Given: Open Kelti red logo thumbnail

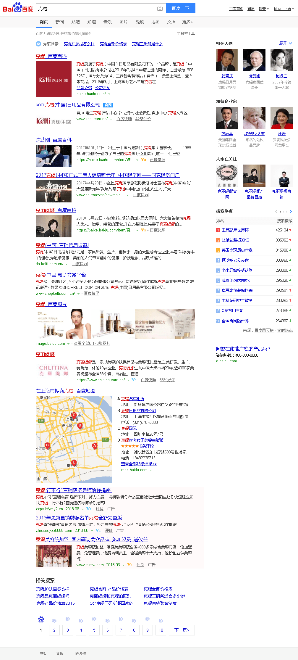Looking at the screenshot, I should click(54, 79).
